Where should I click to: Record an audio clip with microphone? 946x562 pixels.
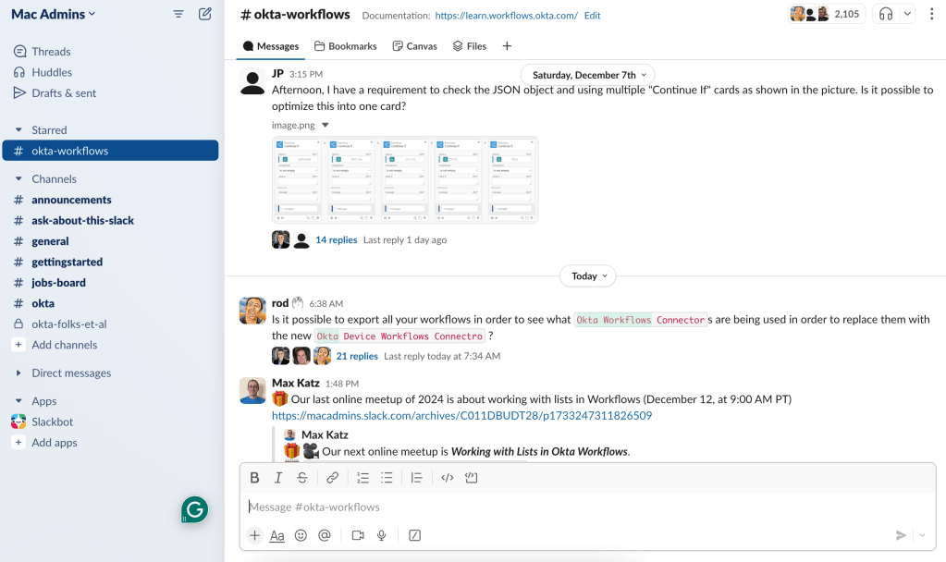382,535
